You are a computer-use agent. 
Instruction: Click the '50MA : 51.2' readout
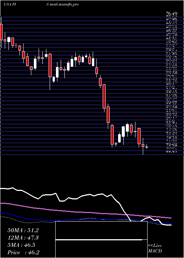pyautogui.click(x=23, y=230)
